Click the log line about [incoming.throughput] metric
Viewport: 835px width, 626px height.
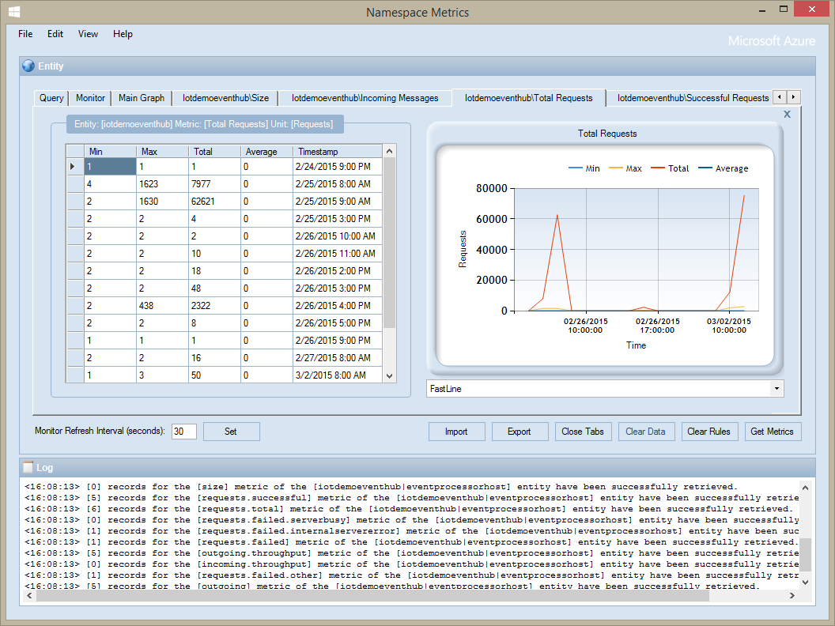[412, 564]
